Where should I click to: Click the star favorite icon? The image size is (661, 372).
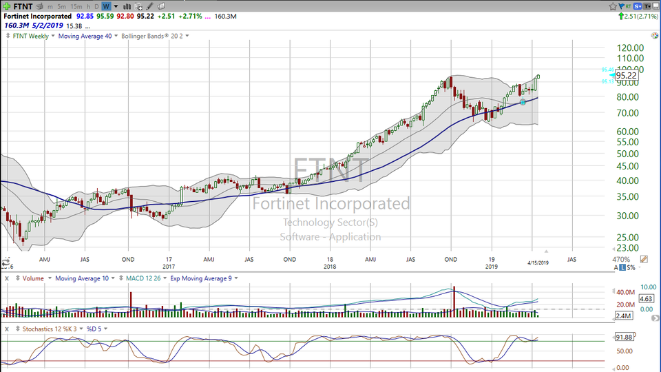tap(613, 6)
